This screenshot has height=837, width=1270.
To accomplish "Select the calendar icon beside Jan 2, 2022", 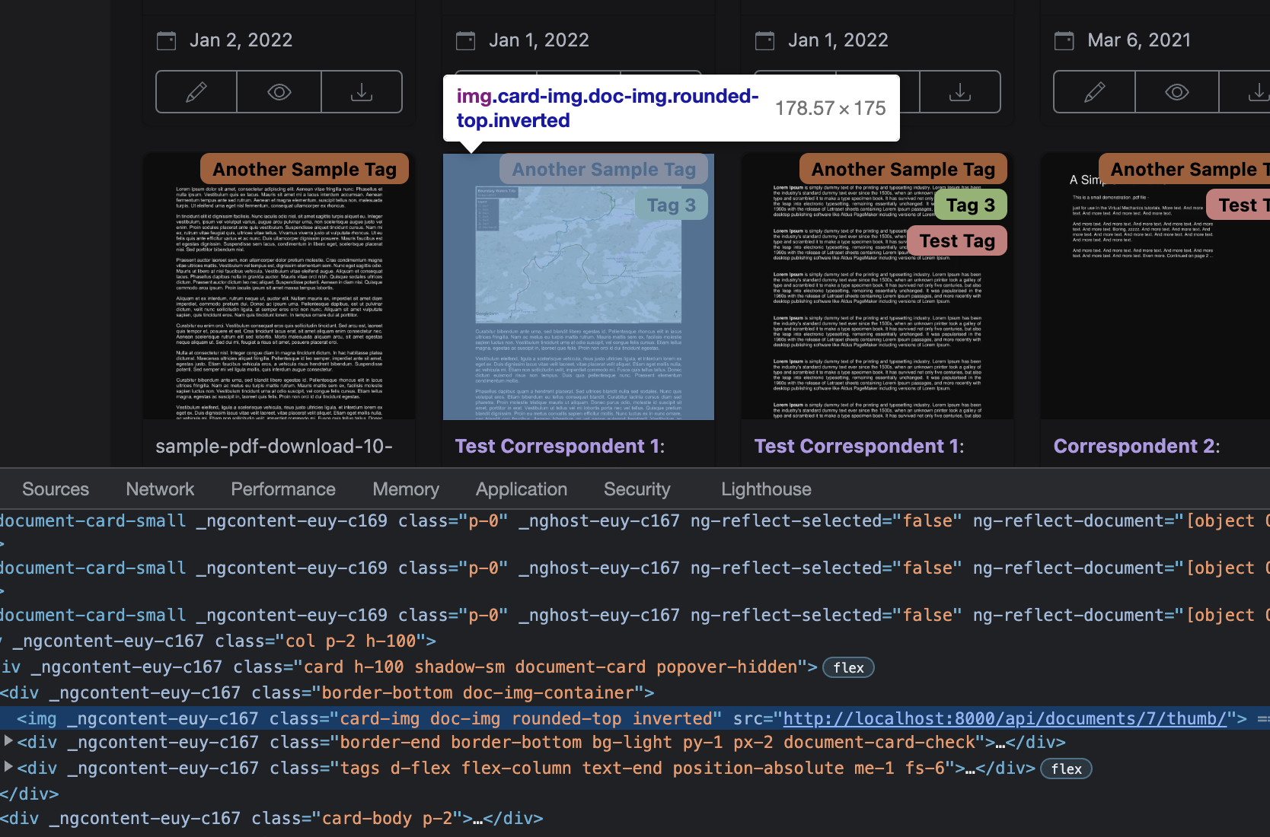I will click(166, 40).
